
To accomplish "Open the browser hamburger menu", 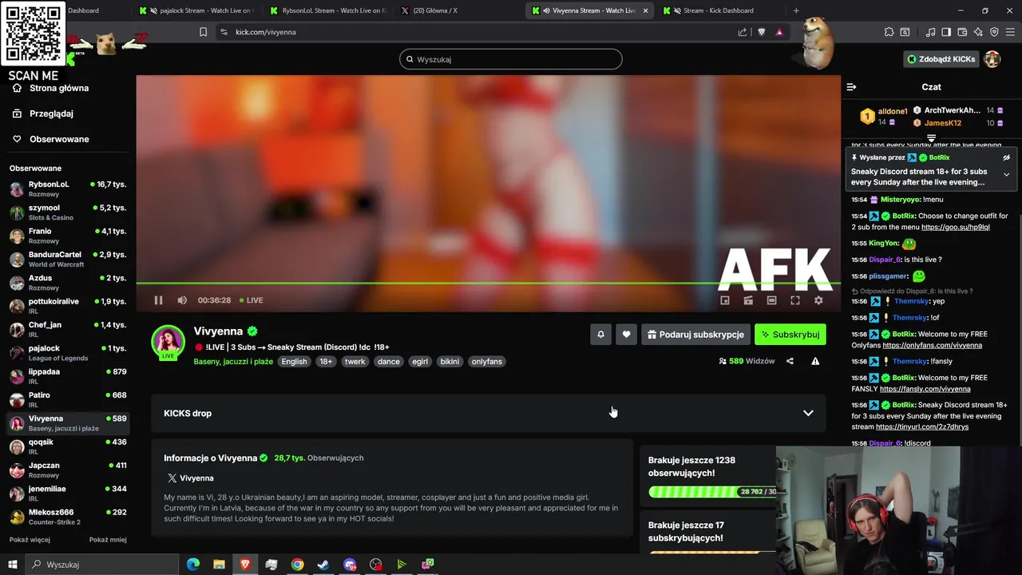I will pos(1010,32).
